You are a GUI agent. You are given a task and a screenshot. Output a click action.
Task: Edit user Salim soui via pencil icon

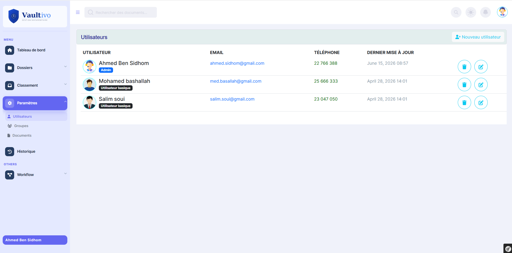(x=481, y=102)
